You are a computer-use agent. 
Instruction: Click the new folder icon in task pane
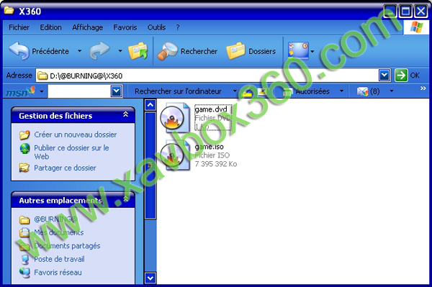coord(24,135)
